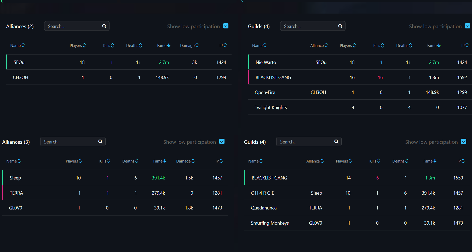Click TERRA alliance in Quedanunca row
Viewport: 472px width, 252px height.
pos(316,208)
